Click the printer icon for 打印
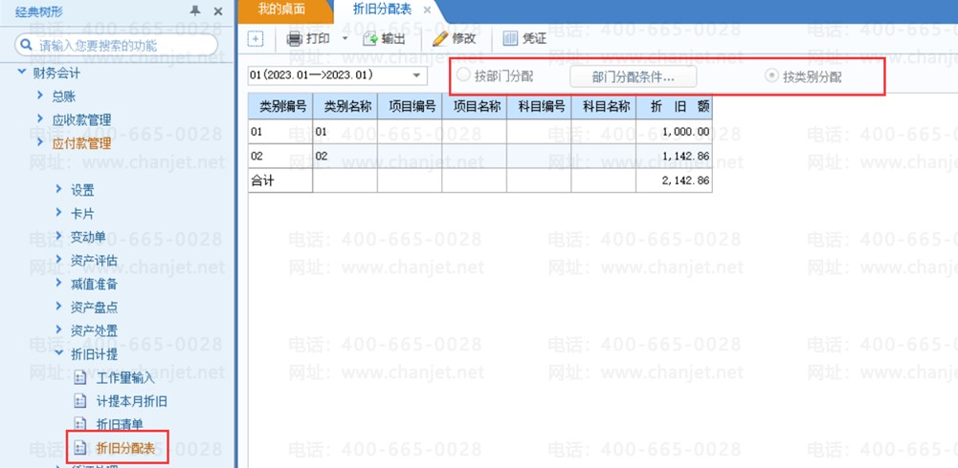This screenshot has height=468, width=958. [295, 39]
